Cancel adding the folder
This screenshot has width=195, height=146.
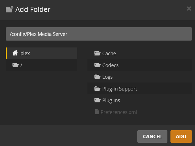click(152, 136)
